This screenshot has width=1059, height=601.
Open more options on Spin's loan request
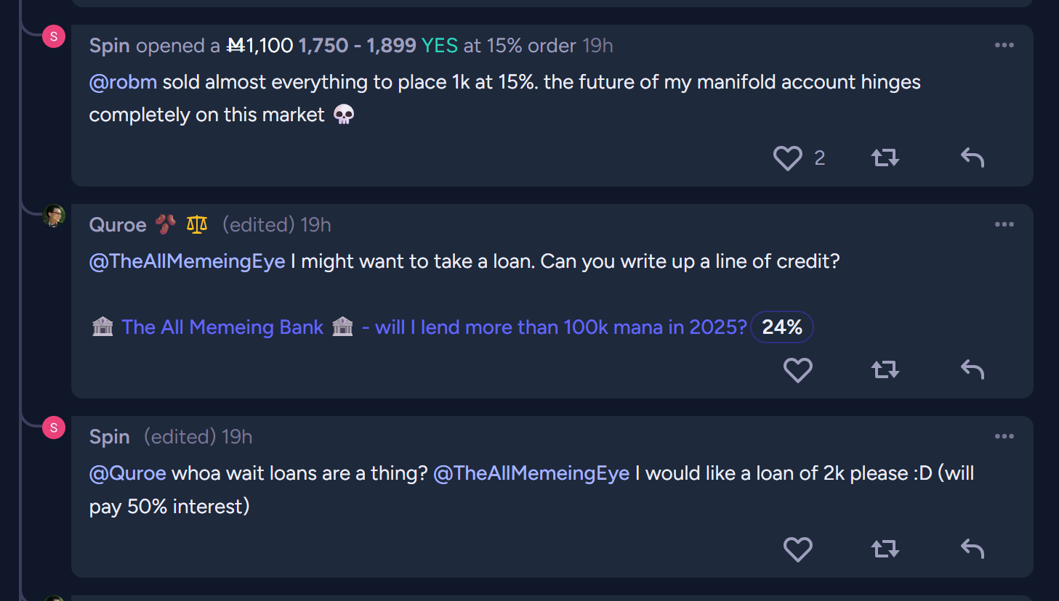coord(1004,436)
